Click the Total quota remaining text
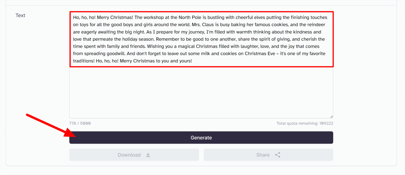Viewport: 405px width, 175px height. tap(305, 124)
